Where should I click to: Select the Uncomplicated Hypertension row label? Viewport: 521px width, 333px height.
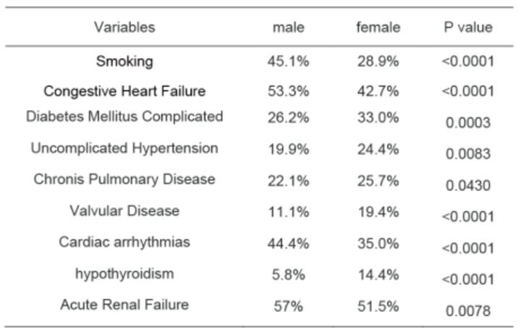click(124, 148)
